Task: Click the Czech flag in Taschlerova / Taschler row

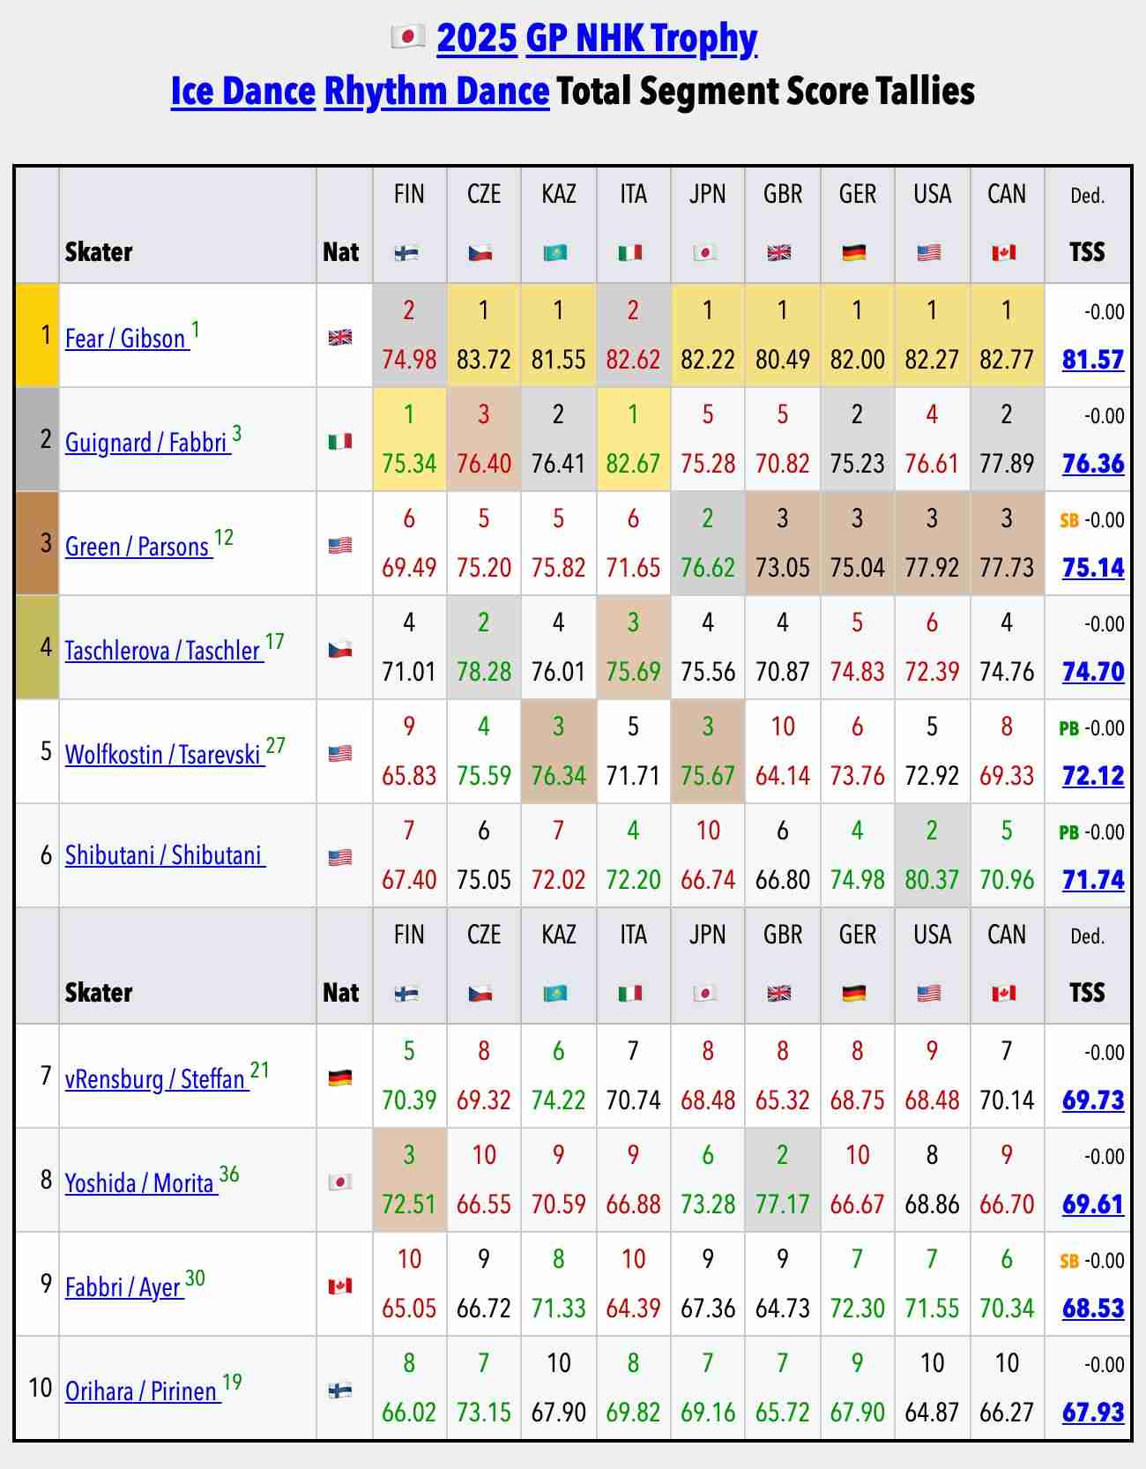Action: pos(340,649)
